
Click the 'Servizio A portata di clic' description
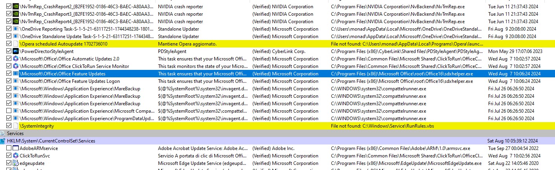pyautogui.click(x=202, y=156)
